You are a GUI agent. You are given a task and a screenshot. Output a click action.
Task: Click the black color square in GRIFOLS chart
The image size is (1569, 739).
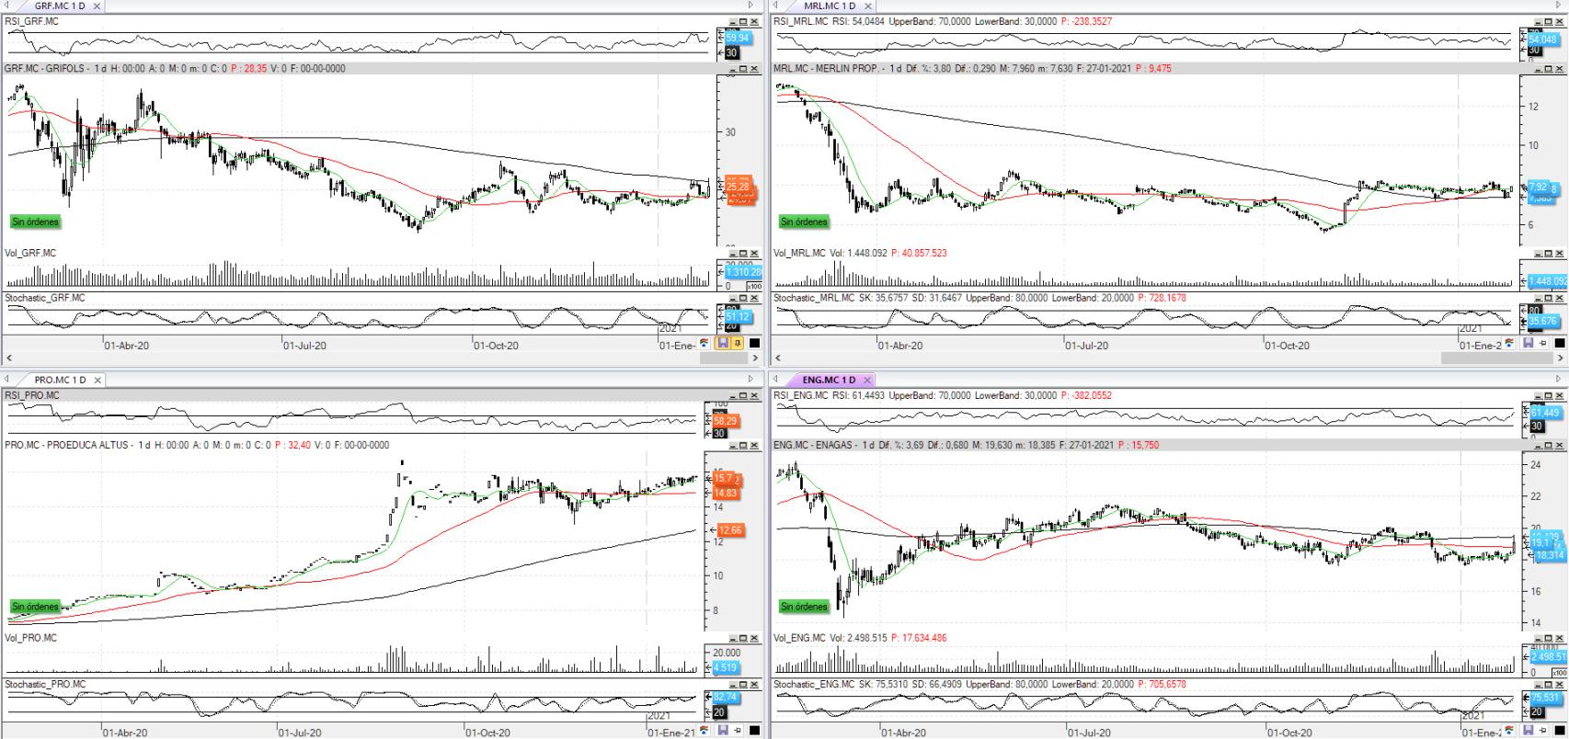[x=754, y=343]
